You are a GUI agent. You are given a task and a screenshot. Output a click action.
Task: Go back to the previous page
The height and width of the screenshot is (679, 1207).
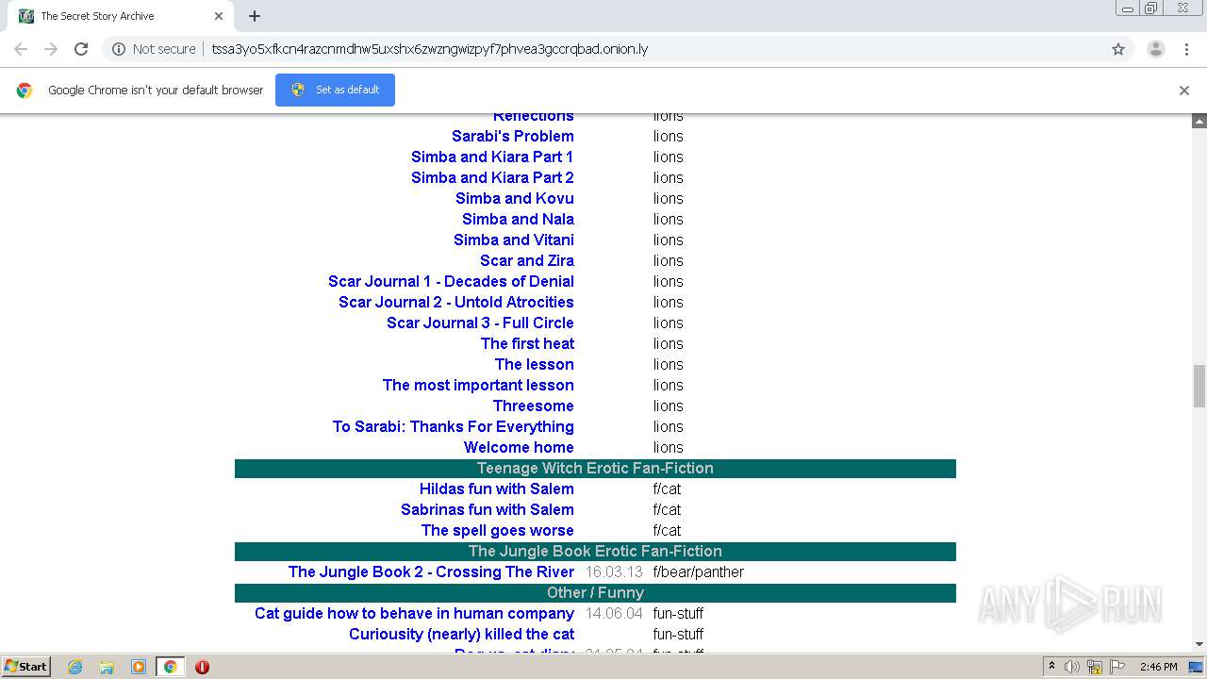click(x=21, y=49)
